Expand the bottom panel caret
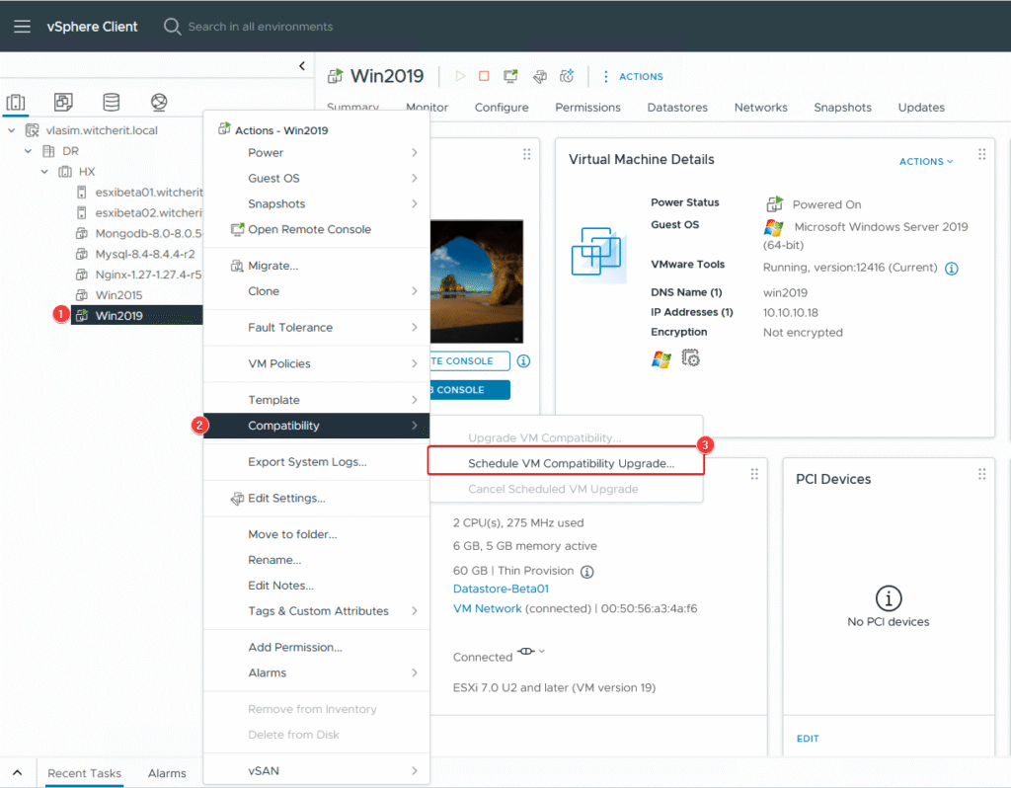The image size is (1011, 788). (x=18, y=772)
